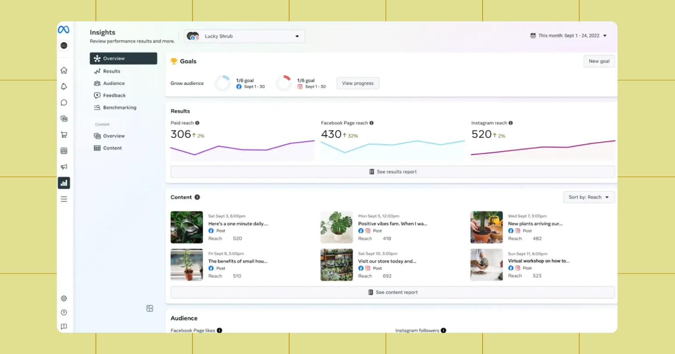Open the New plants arriving post thumbnail
Image resolution: width=675 pixels, height=354 pixels.
[x=487, y=227]
